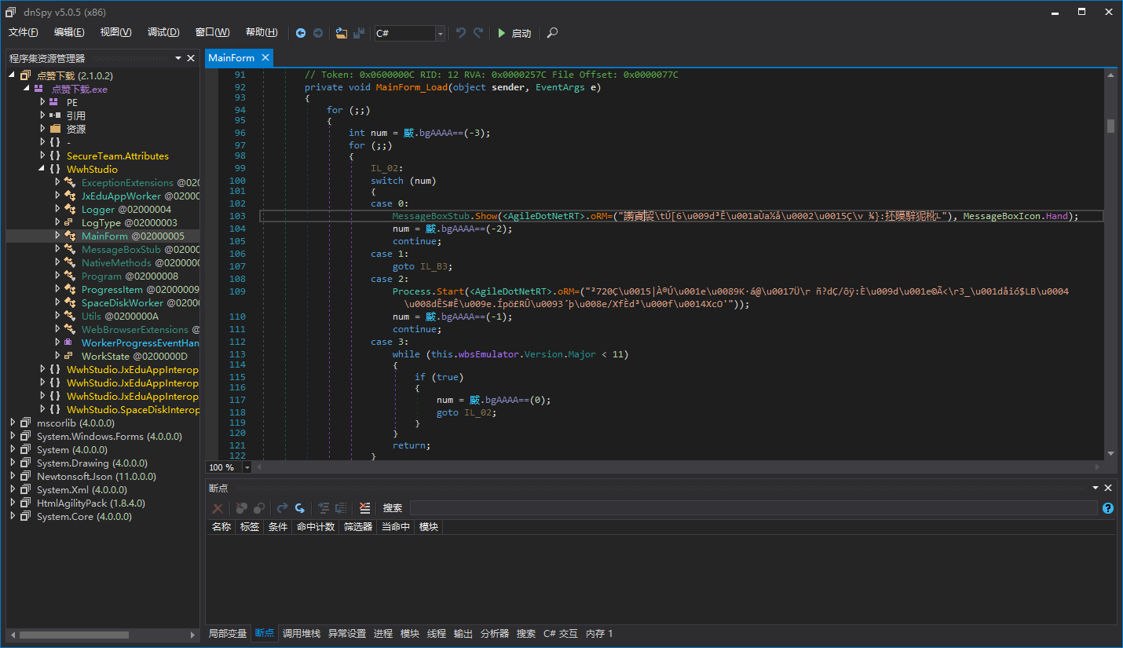Click the save module icon in the toolbar
1123x648 pixels.
(359, 32)
